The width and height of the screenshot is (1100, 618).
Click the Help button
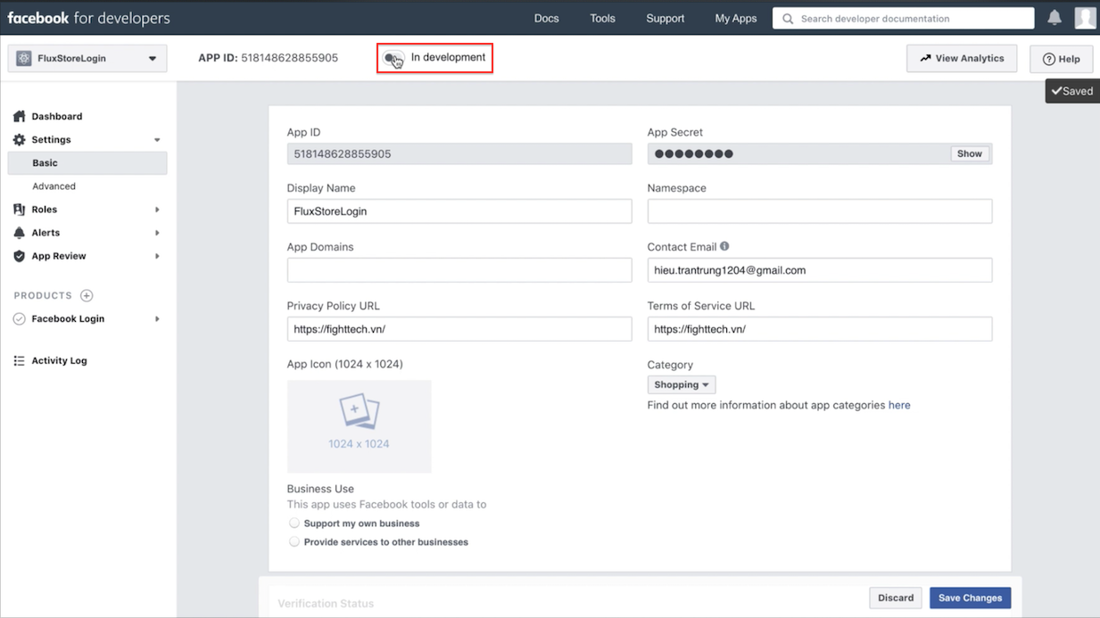(1061, 59)
